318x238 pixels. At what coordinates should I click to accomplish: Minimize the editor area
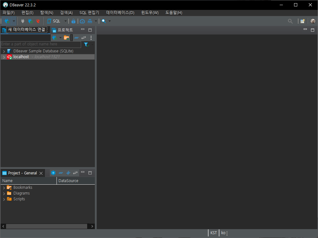[305, 29]
